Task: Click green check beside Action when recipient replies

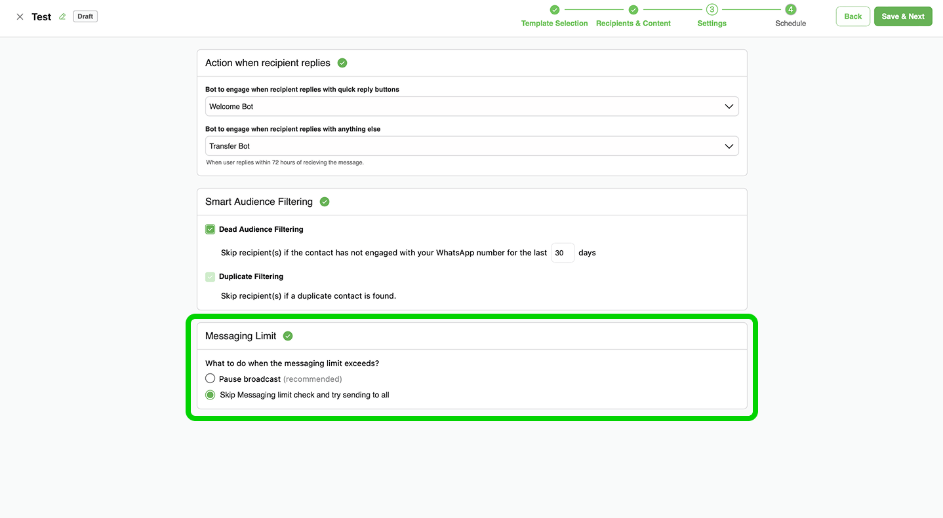Action: tap(342, 63)
